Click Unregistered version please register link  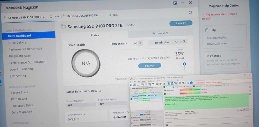209,82
